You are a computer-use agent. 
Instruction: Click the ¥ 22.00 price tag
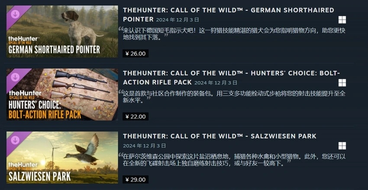(136, 116)
